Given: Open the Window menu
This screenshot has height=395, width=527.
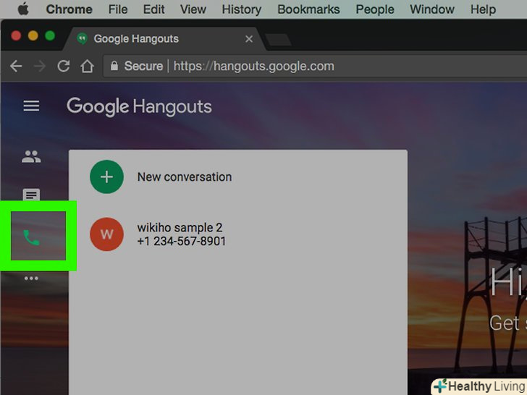Looking at the screenshot, I should [x=432, y=9].
